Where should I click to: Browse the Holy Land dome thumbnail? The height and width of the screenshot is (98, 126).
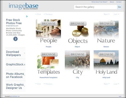(106, 63)
